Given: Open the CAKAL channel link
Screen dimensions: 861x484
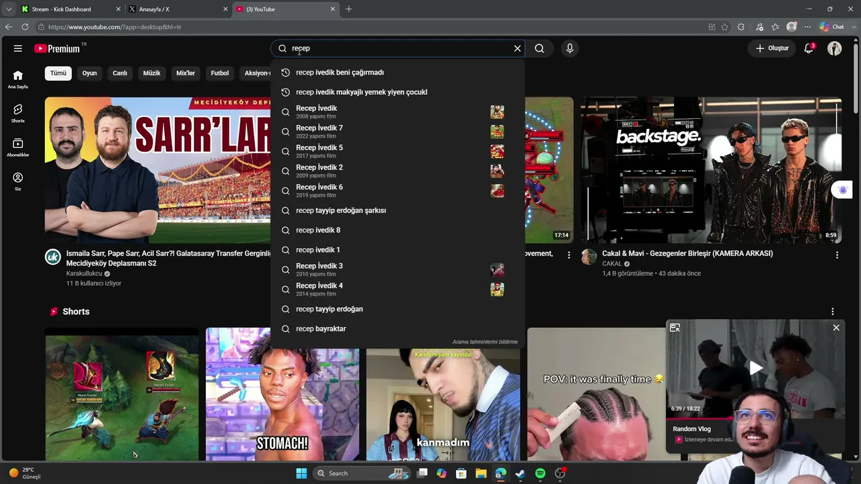Looking at the screenshot, I should pos(612,264).
